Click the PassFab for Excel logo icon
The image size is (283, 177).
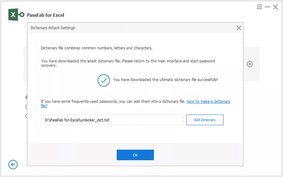(16, 14)
